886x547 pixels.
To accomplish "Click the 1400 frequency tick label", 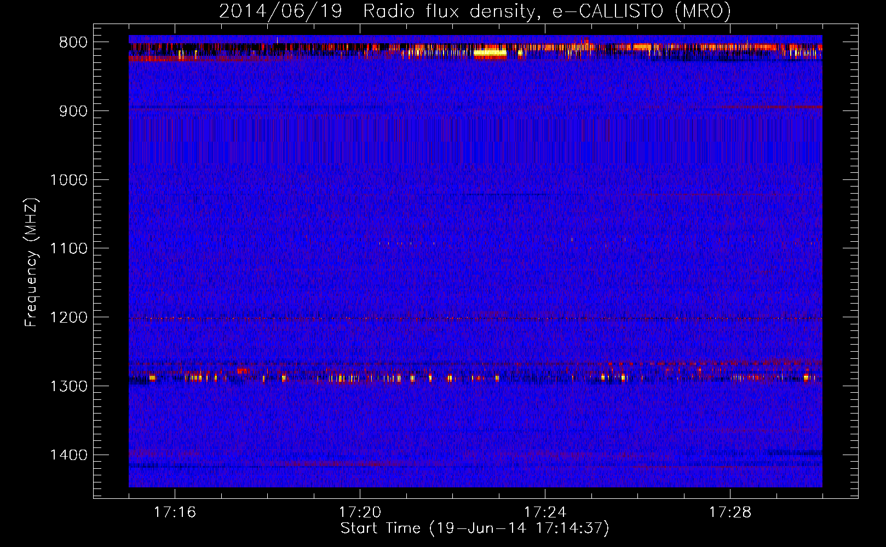I will [x=69, y=455].
